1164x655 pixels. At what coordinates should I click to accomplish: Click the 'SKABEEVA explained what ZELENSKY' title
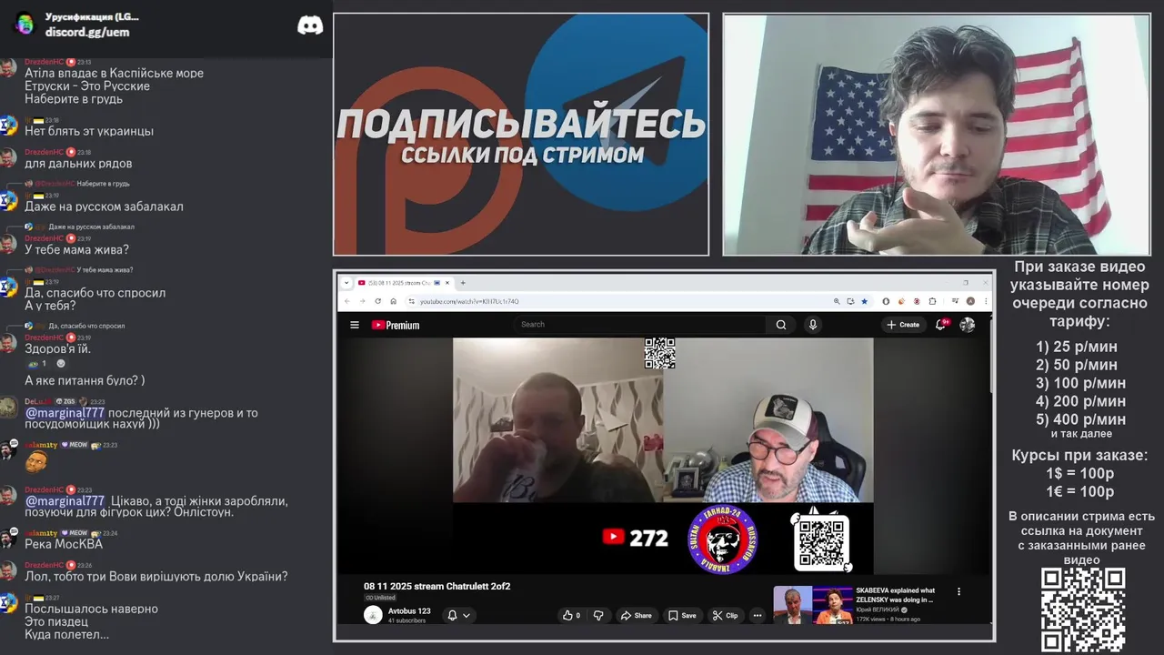[x=896, y=595]
